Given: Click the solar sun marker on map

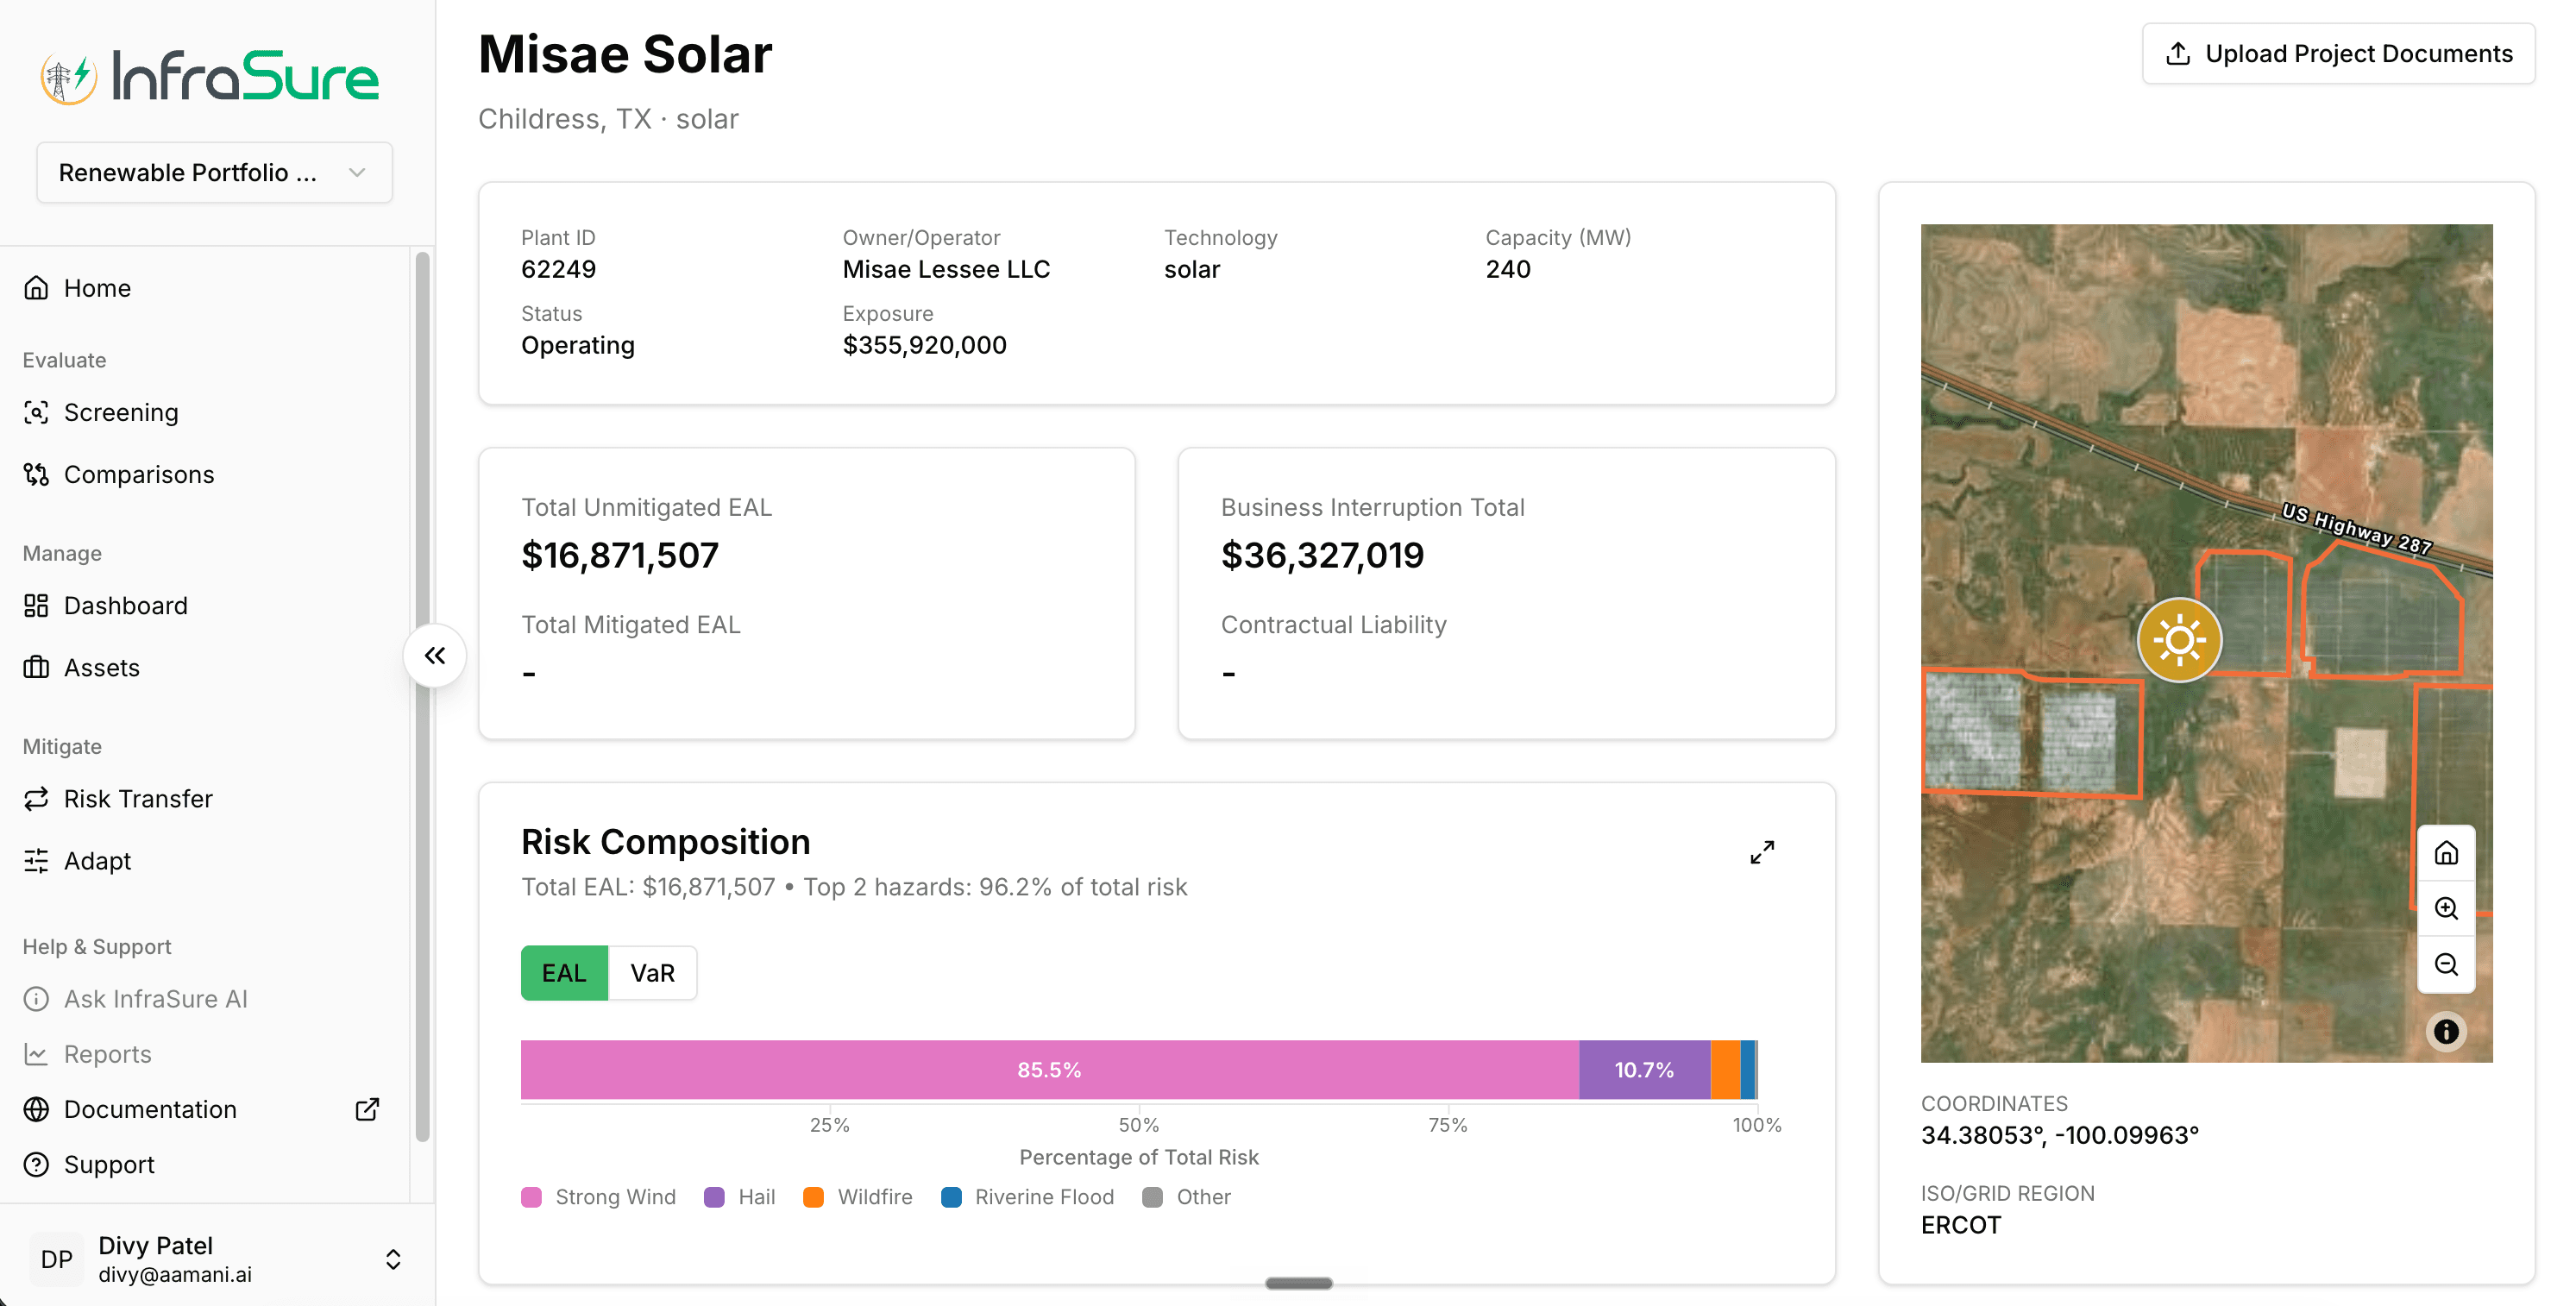Looking at the screenshot, I should coord(2179,640).
